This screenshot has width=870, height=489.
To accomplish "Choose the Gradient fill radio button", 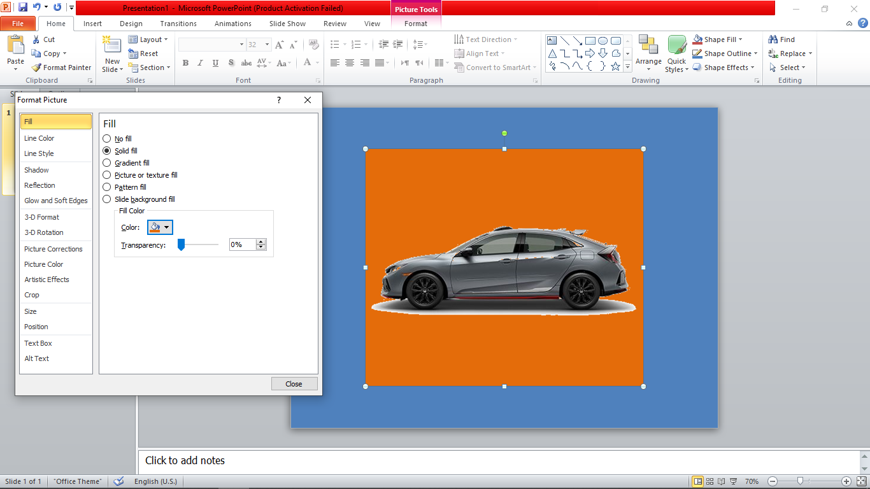I will (x=107, y=163).
